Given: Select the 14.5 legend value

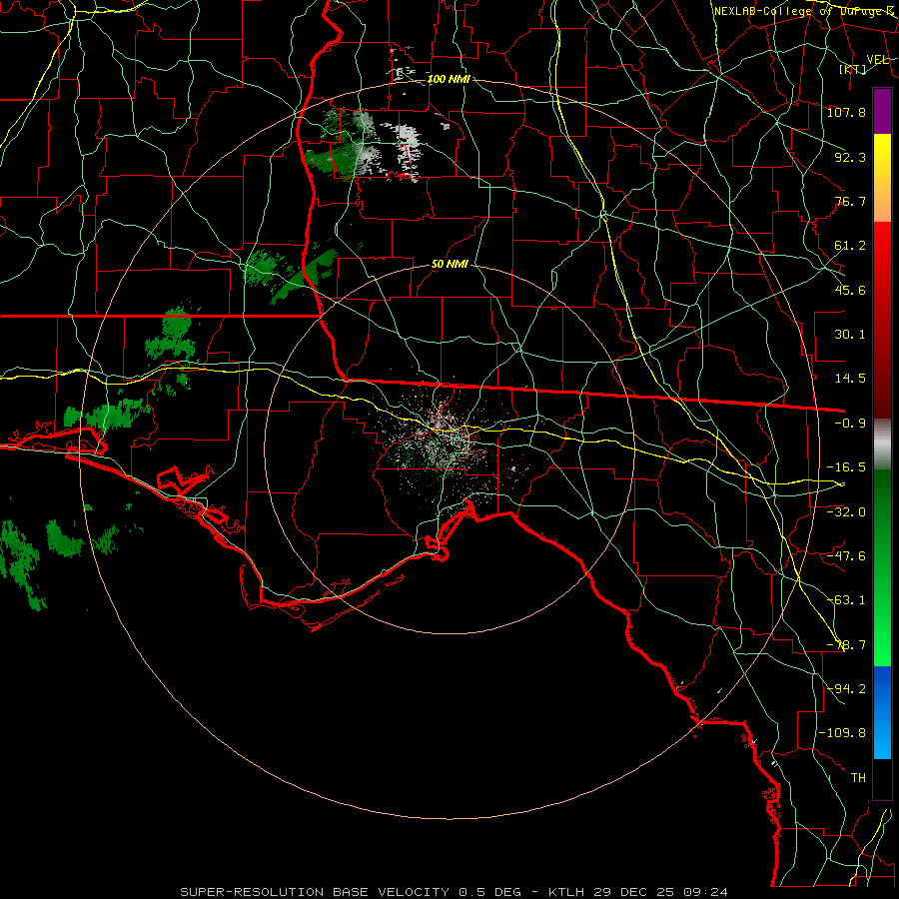Looking at the screenshot, I should pyautogui.click(x=850, y=379).
